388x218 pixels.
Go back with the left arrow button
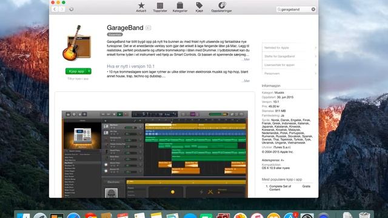(x=55, y=9)
